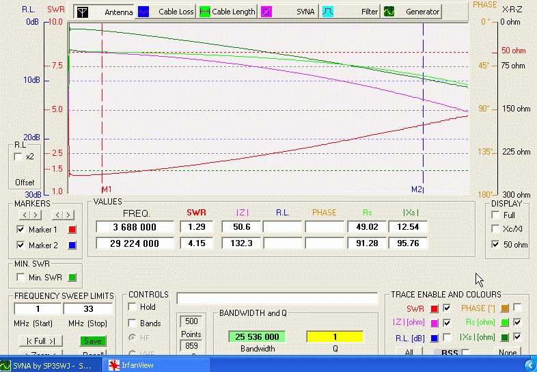Image resolution: width=537 pixels, height=372 pixels.
Task: Click the Cable Length icon
Action: pos(204,12)
